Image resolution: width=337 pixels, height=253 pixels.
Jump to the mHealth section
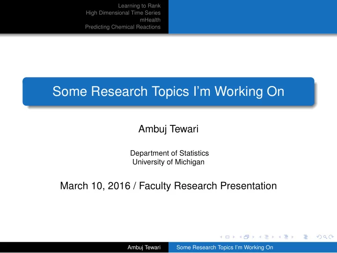pos(150,20)
